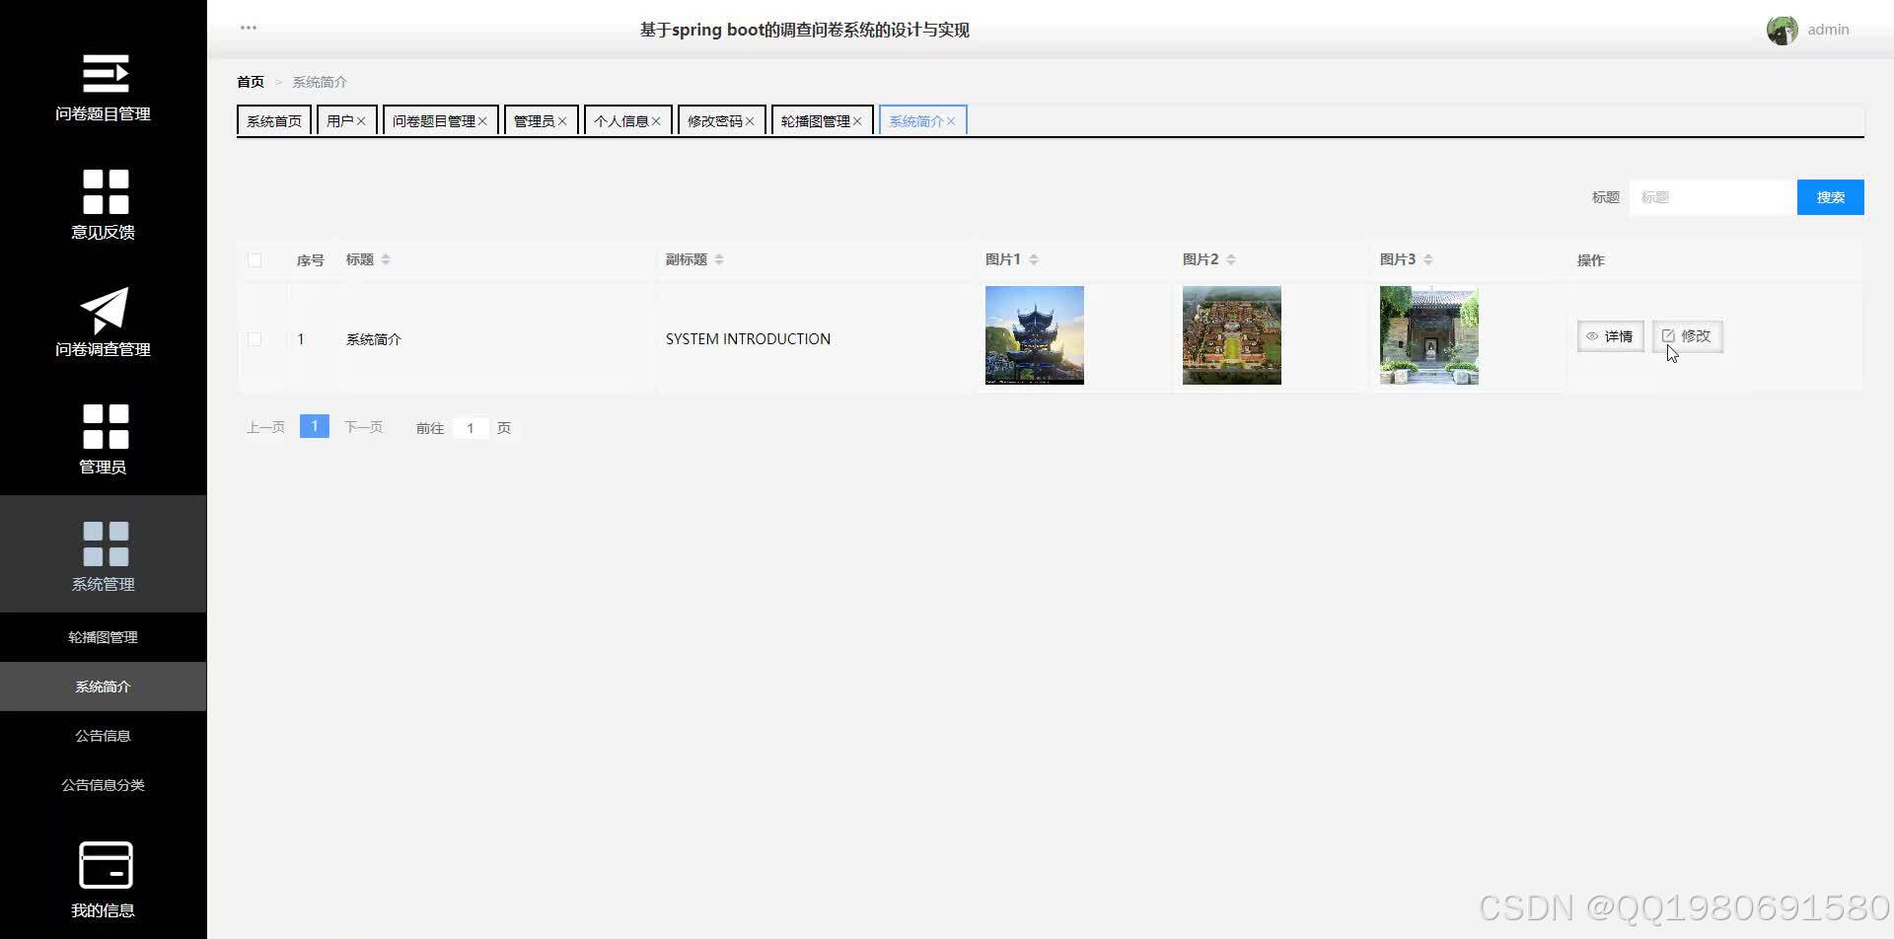Screen dimensions: 1894x939
Task: Open 问卷调查管理 paper plane icon
Action: (105, 310)
